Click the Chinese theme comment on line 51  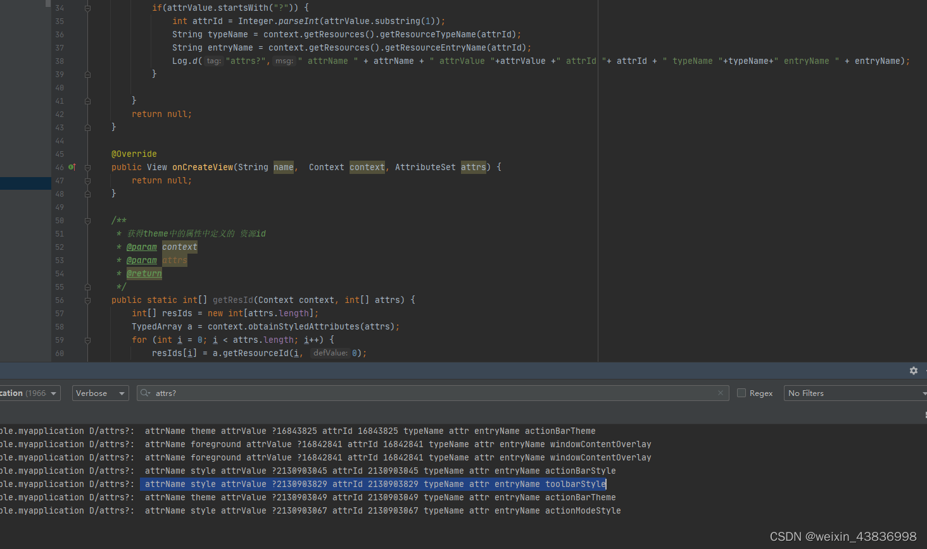click(196, 233)
